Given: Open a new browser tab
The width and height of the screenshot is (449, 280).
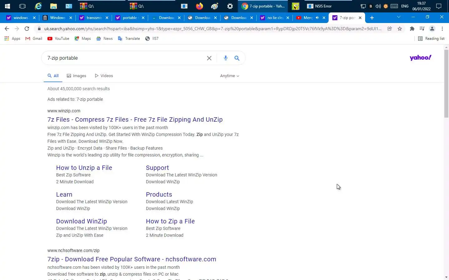Looking at the screenshot, I should pos(372,18).
